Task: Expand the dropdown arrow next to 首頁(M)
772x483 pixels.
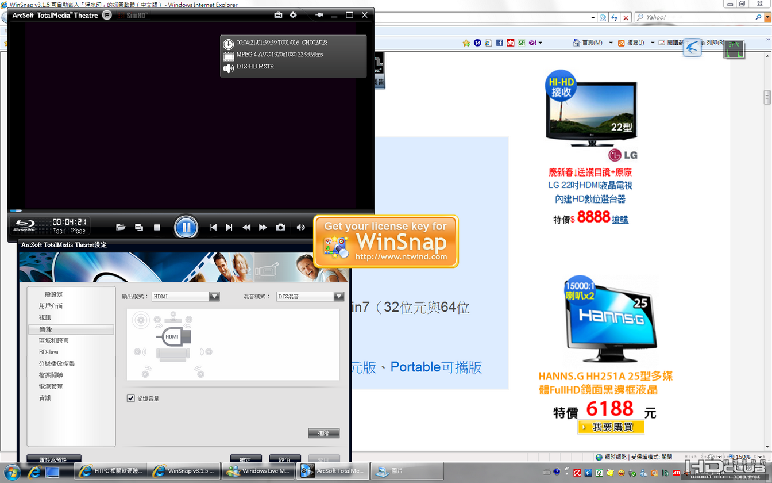Action: [611, 43]
